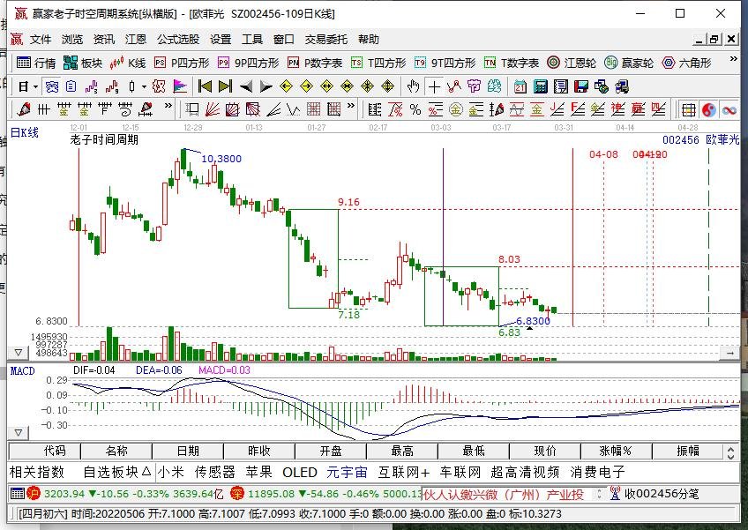This screenshot has width=748, height=530.
Task: Click the step chart 3 icon
Action: coord(91,86)
